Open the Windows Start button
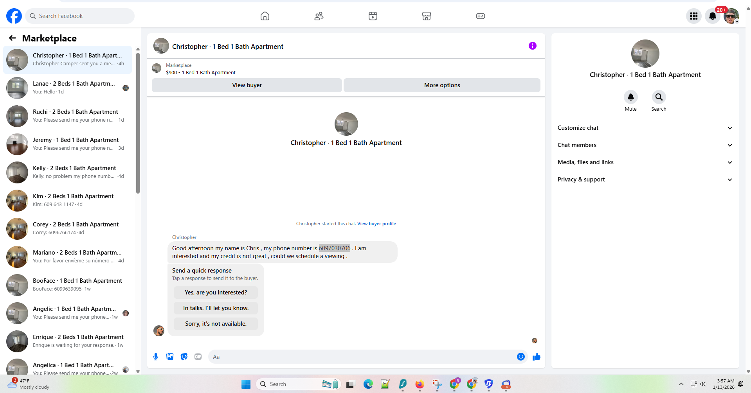 point(246,384)
